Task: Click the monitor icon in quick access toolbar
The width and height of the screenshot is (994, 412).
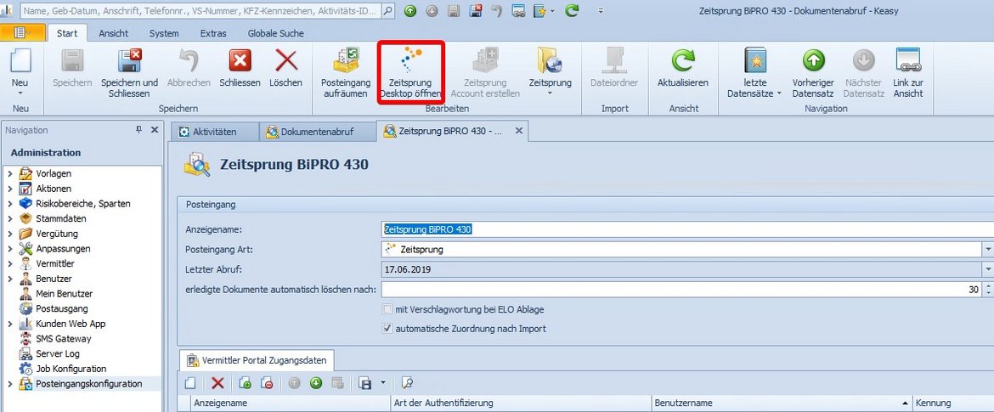Action: 518,11
